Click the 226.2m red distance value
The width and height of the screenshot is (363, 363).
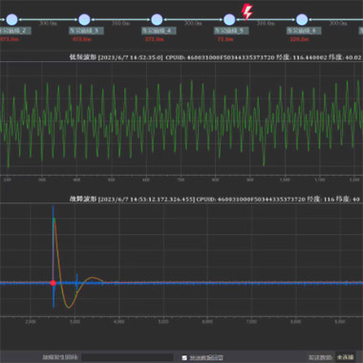[299, 39]
